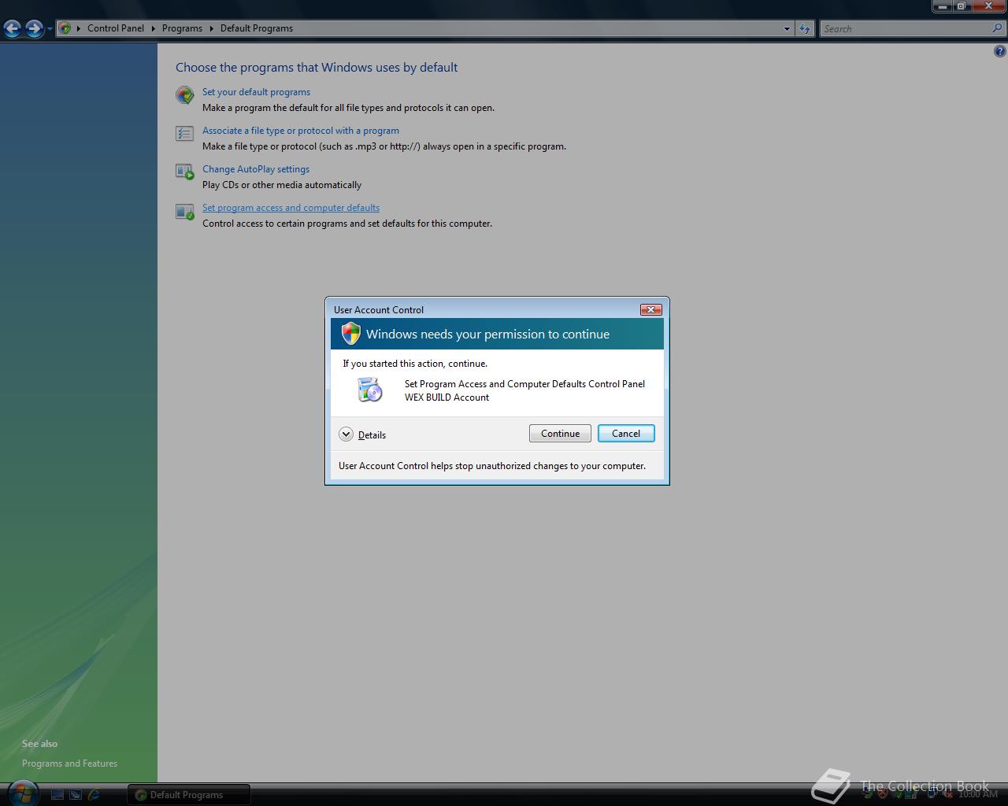This screenshot has width=1008, height=806.
Task: Open the recent pages dropdown beside Forward
Action: (x=50, y=29)
